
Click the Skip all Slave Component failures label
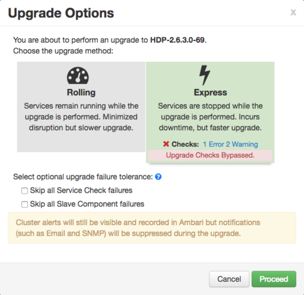point(87,204)
